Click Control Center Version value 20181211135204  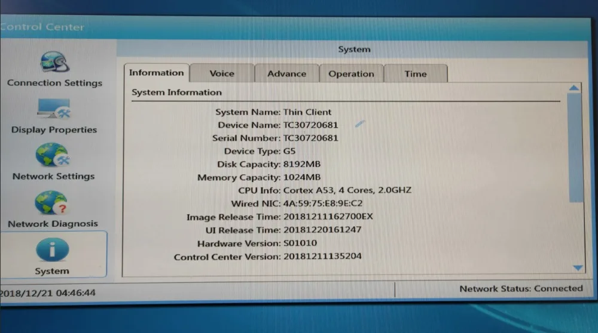[x=322, y=256]
